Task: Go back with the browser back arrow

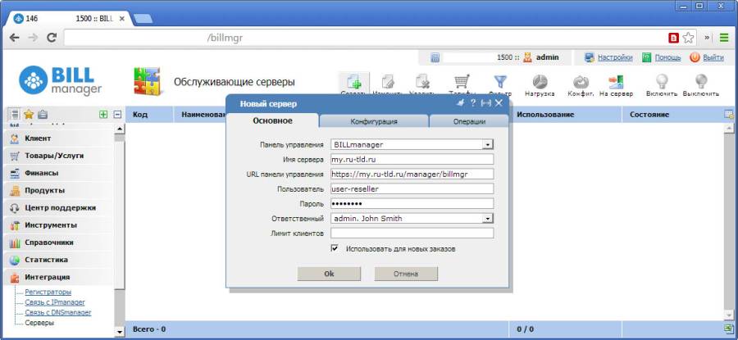Action: (x=15, y=38)
